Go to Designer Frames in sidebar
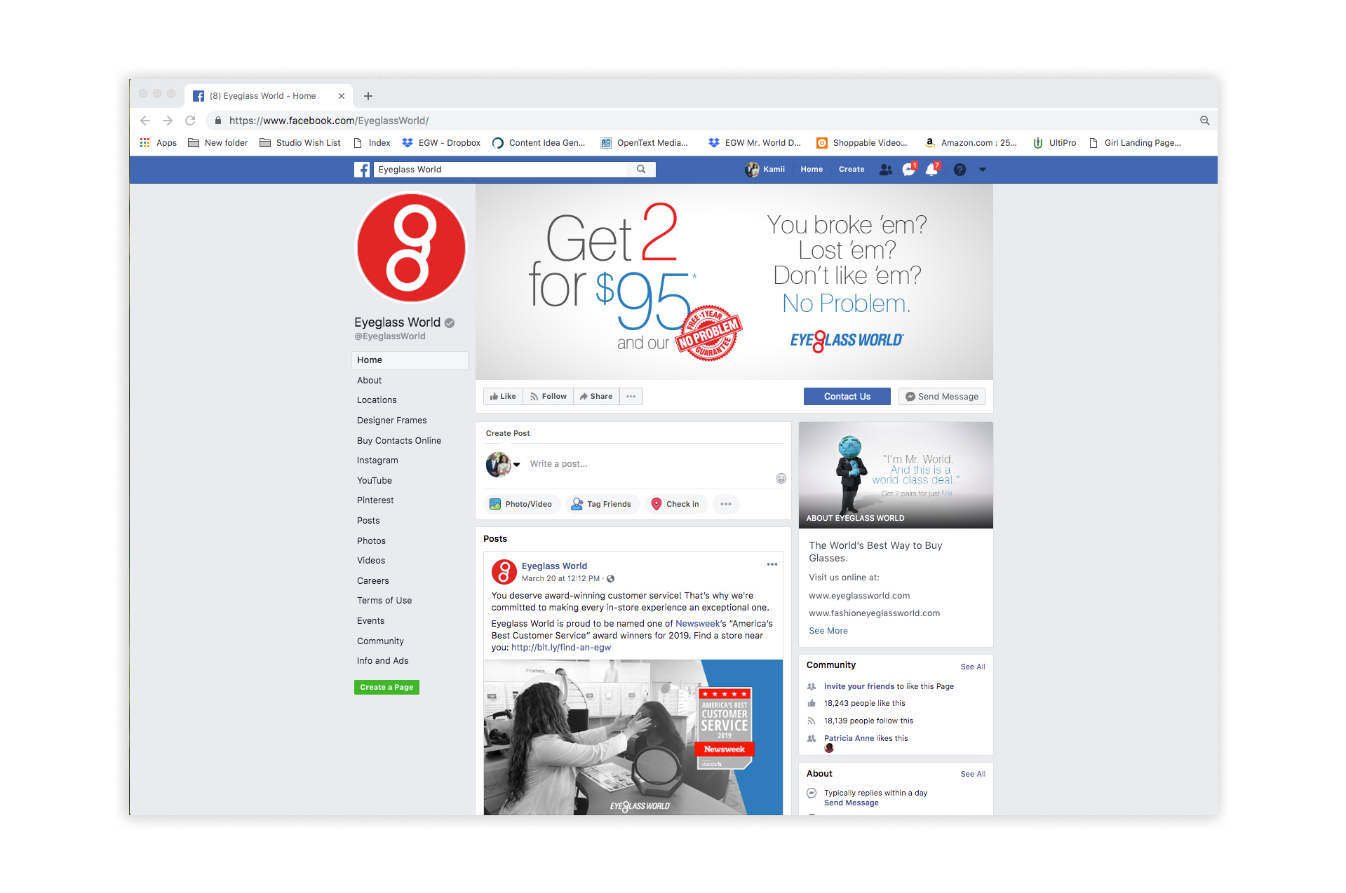1346x893 pixels. click(x=391, y=421)
